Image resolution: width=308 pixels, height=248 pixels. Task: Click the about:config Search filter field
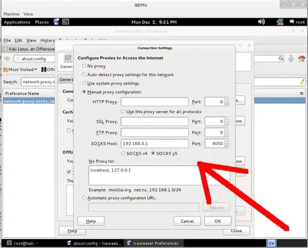pos(38,82)
